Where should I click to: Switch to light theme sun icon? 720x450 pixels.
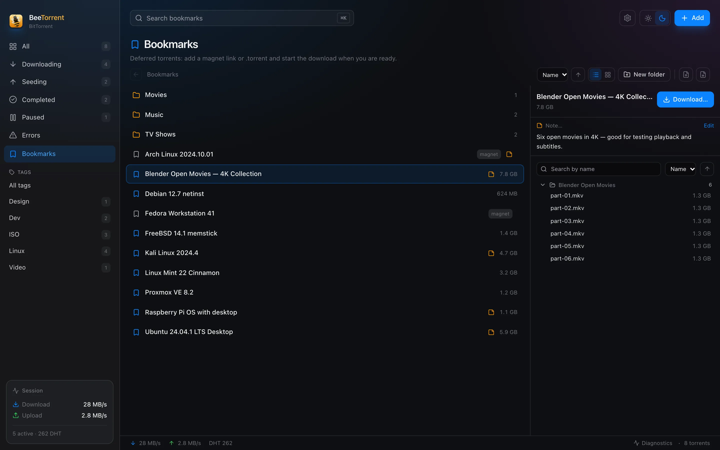(x=648, y=18)
